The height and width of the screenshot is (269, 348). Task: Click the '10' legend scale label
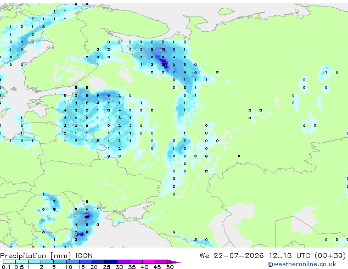coord(69,267)
